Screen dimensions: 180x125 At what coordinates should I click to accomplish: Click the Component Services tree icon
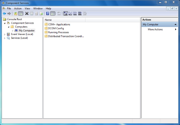coord(8,23)
